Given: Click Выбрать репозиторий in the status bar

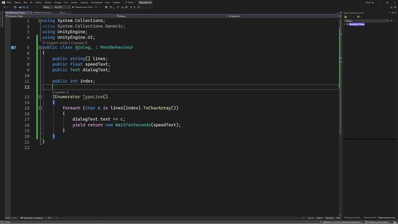Looking at the screenshot, I should point(378,222).
